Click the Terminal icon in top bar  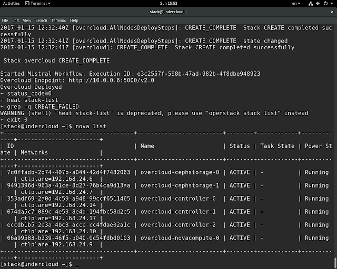pyautogui.click(x=27, y=3)
